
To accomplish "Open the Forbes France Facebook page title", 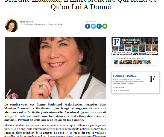I will click(128, 40).
